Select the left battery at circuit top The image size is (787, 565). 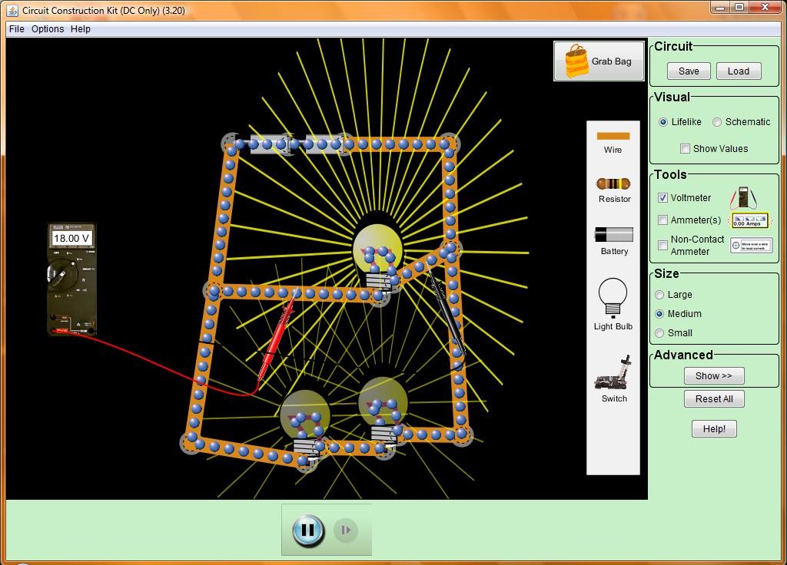[x=268, y=144]
